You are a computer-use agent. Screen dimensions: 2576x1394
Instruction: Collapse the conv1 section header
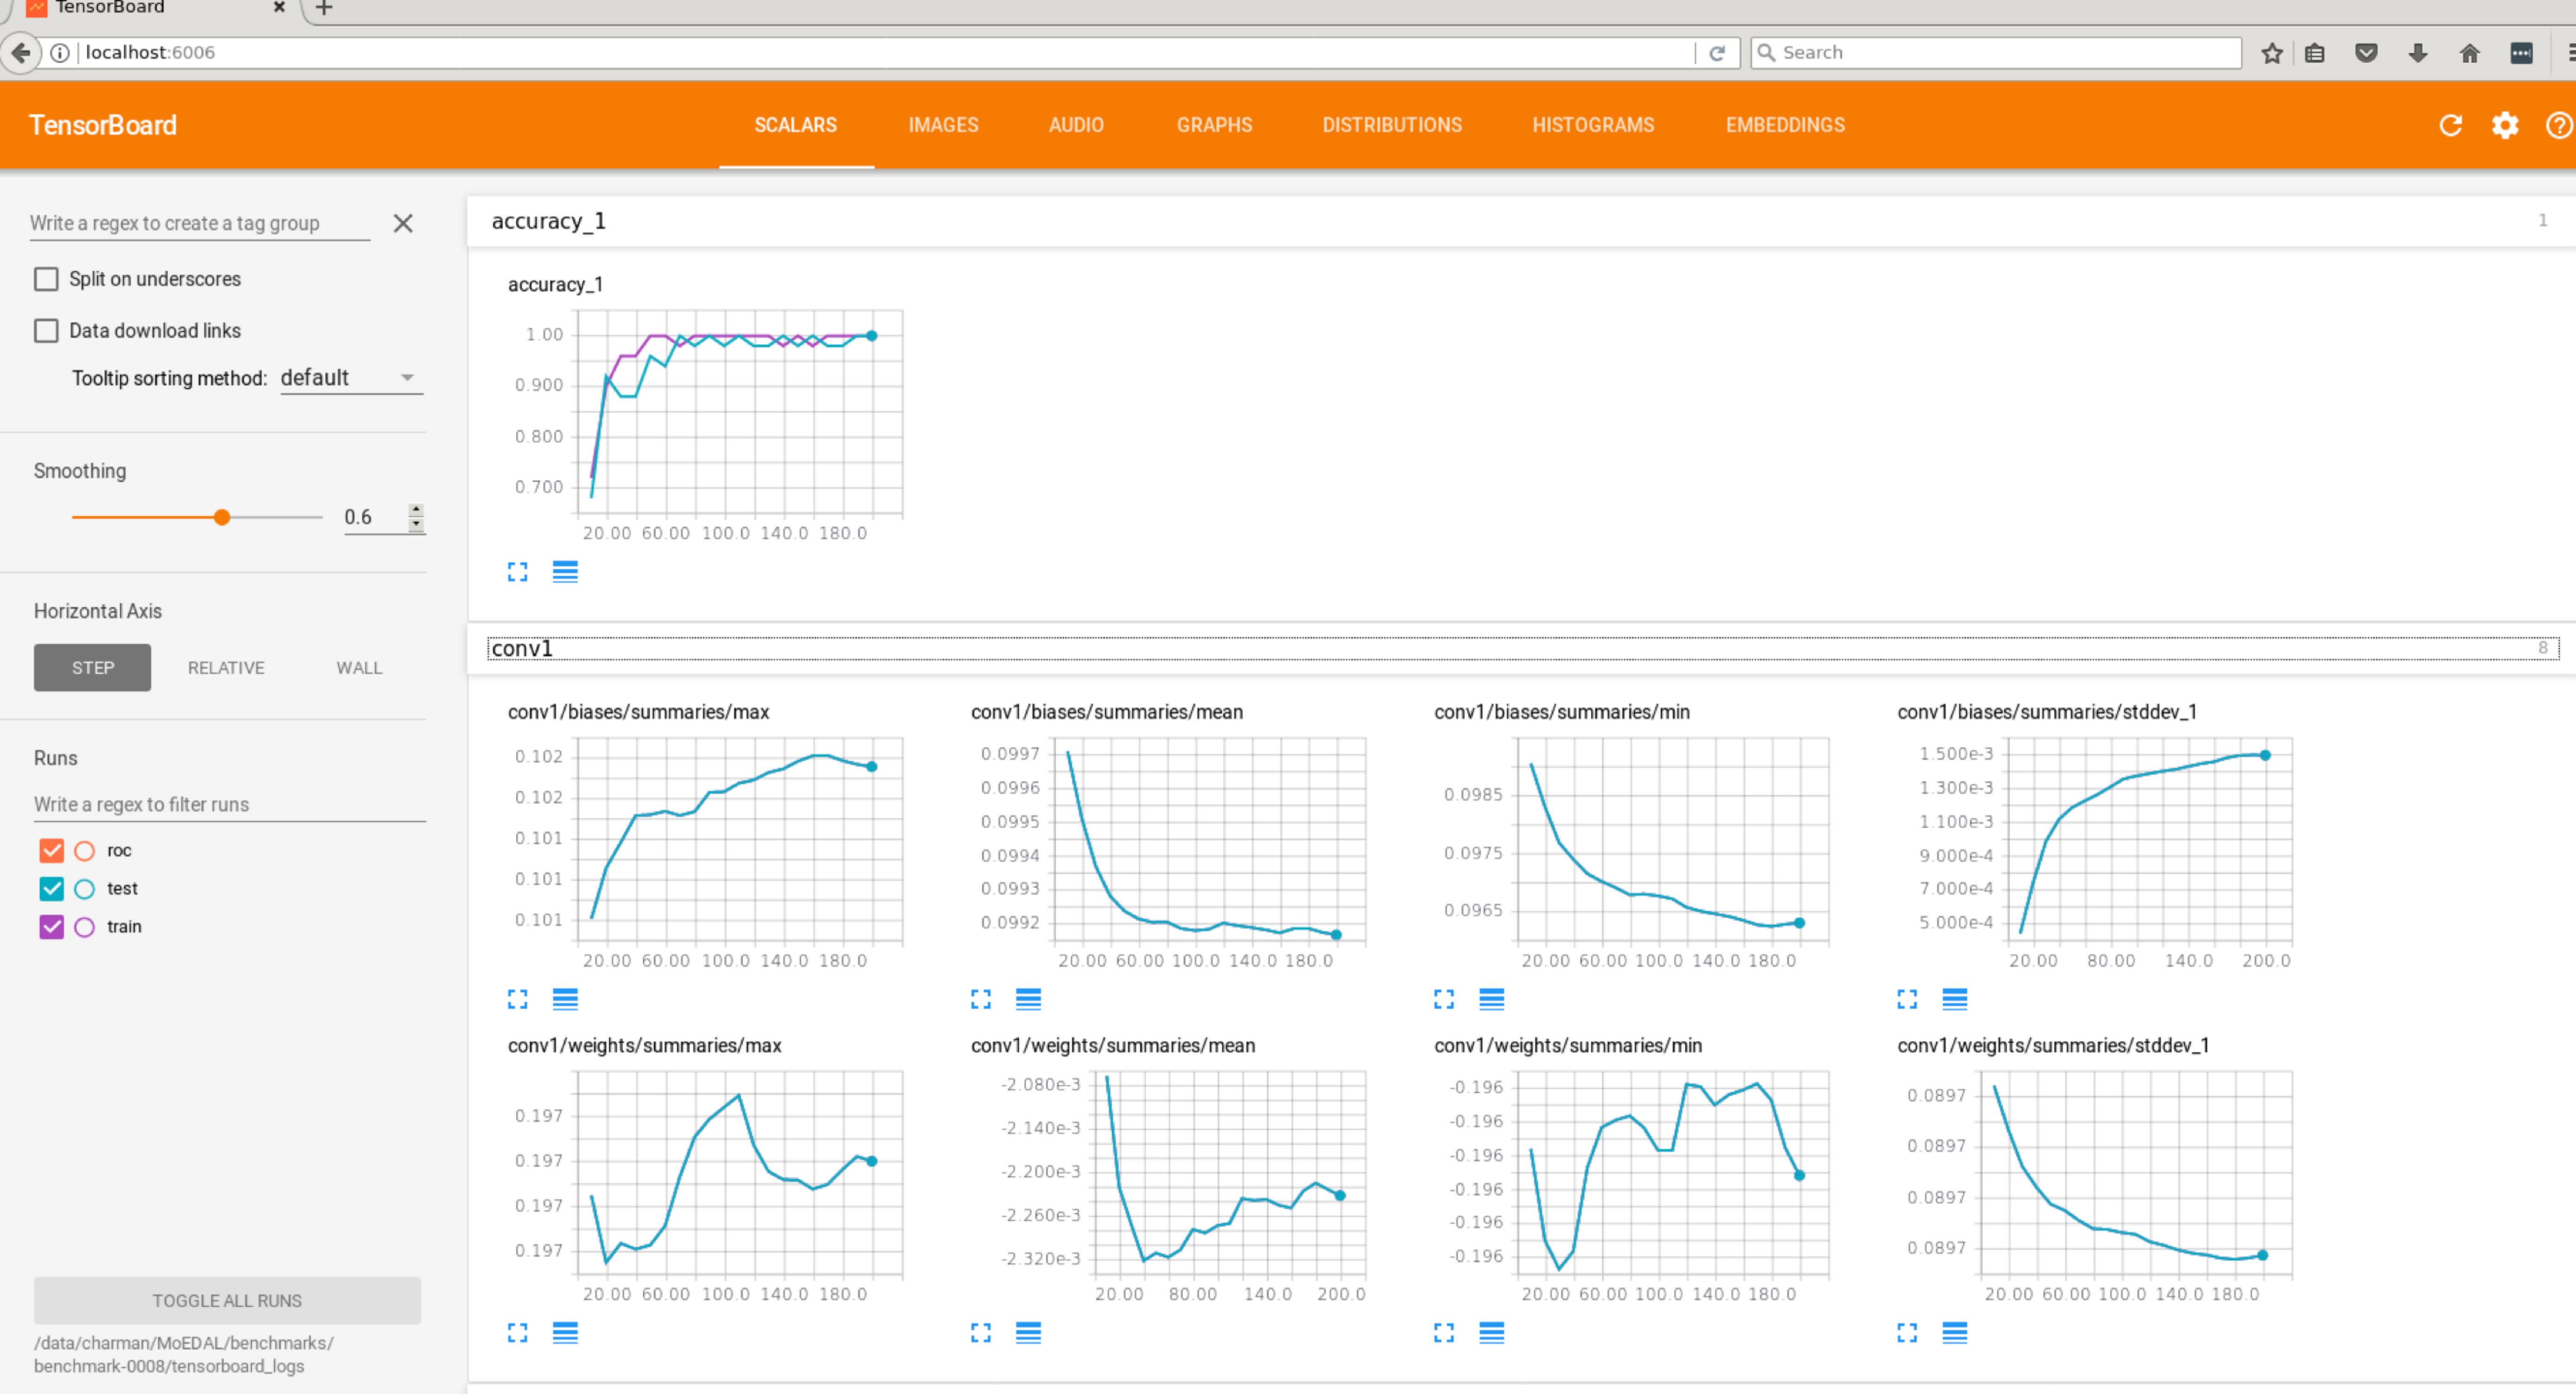tap(1521, 648)
